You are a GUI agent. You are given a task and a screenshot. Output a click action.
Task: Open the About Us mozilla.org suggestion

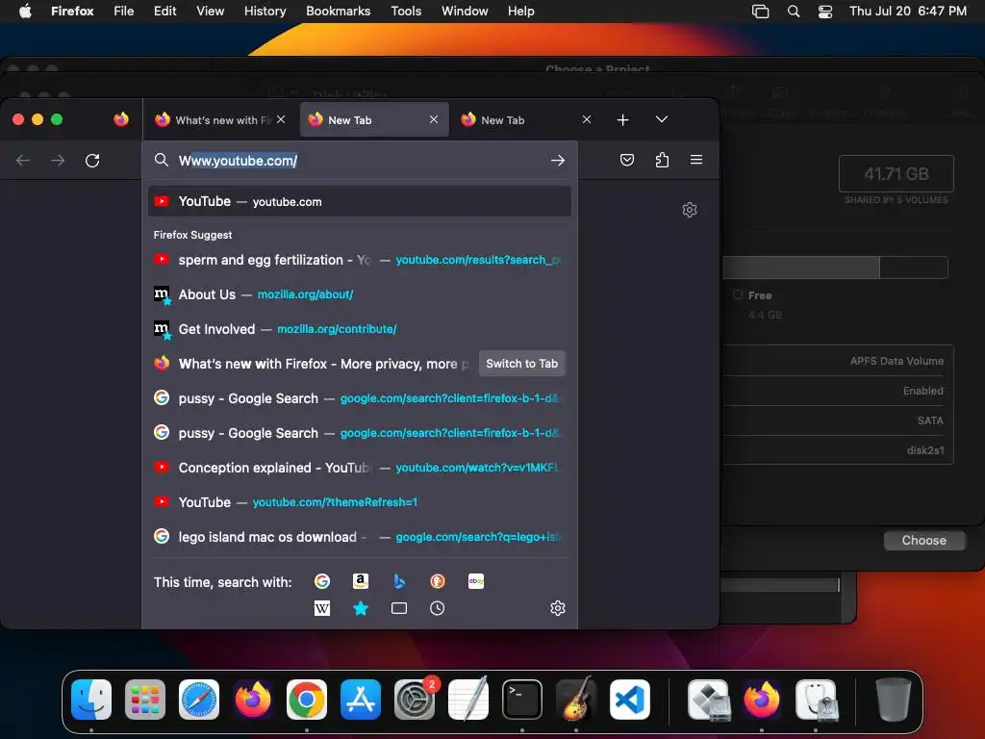360,294
